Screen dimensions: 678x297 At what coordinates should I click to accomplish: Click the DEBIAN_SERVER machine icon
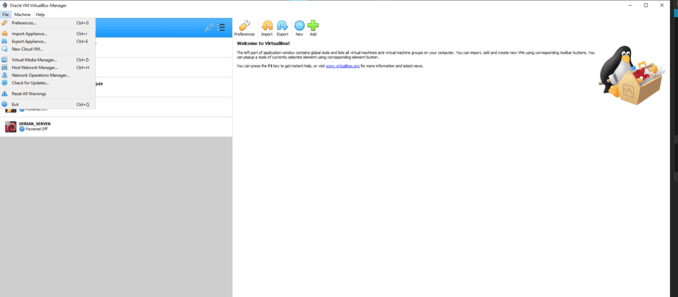[x=11, y=126]
